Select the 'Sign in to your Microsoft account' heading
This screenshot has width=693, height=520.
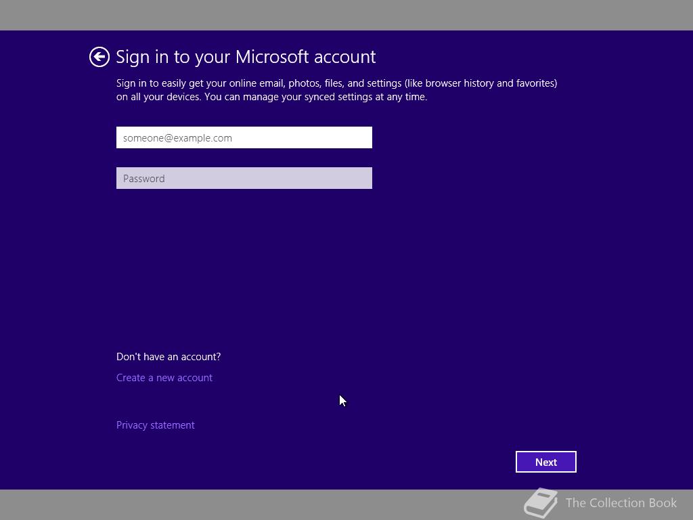(246, 57)
